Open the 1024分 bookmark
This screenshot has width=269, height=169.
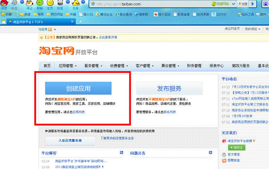(219, 15)
